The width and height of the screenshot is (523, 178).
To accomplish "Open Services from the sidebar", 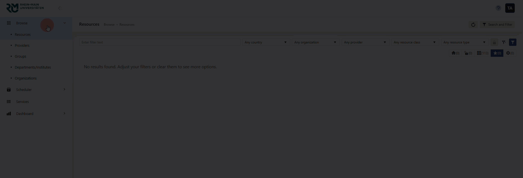I will (x=22, y=102).
